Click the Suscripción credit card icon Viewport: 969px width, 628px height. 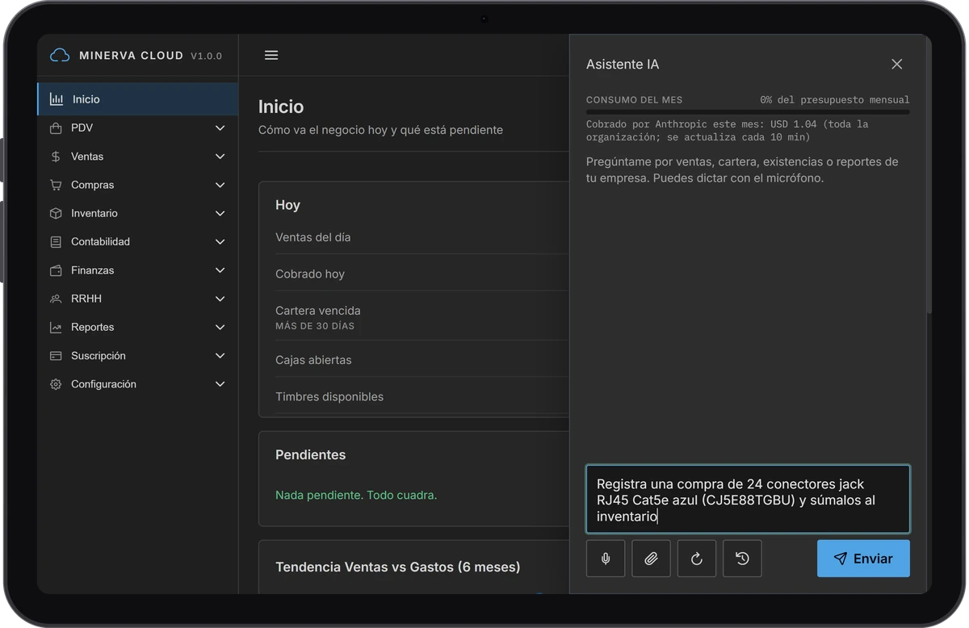(x=56, y=356)
